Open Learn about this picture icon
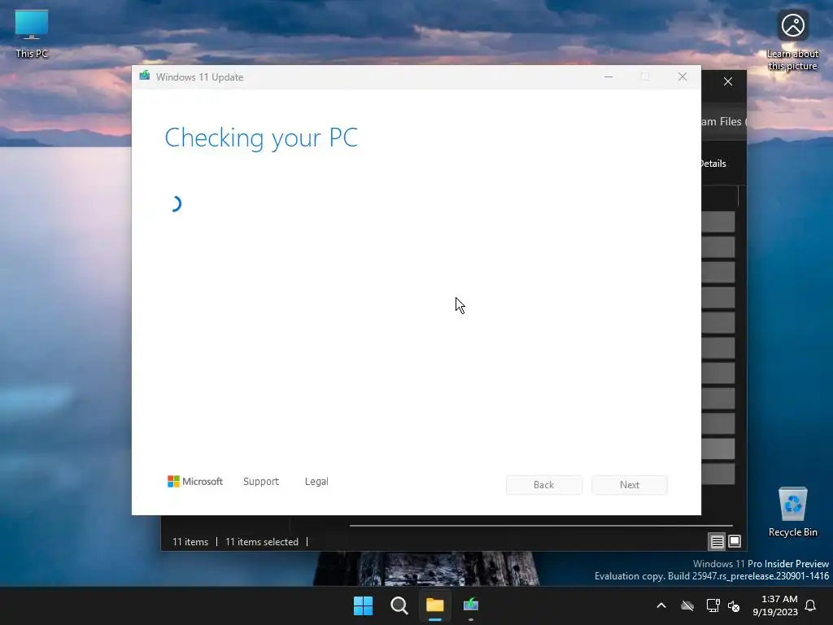This screenshot has height=625, width=833. [792, 41]
